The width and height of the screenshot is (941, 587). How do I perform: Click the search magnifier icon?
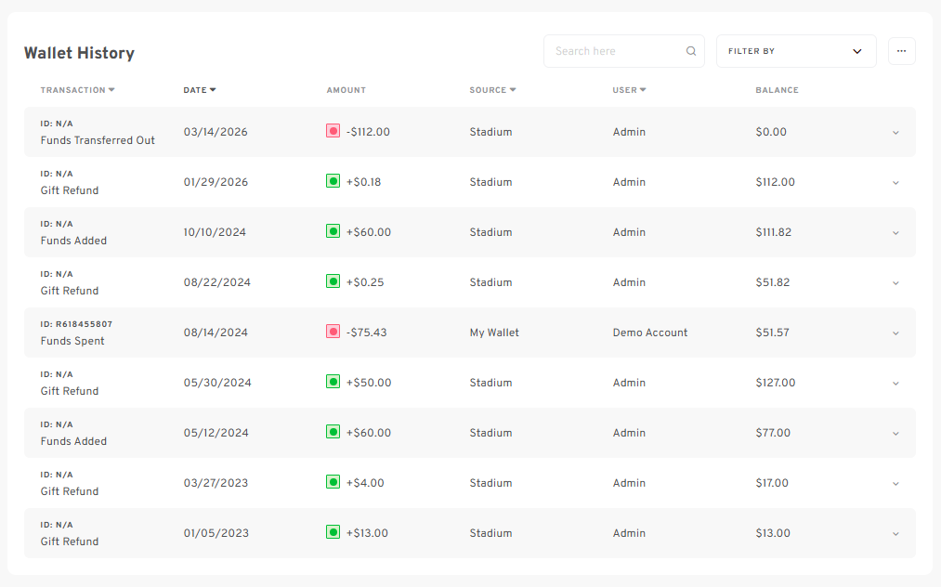pos(691,52)
